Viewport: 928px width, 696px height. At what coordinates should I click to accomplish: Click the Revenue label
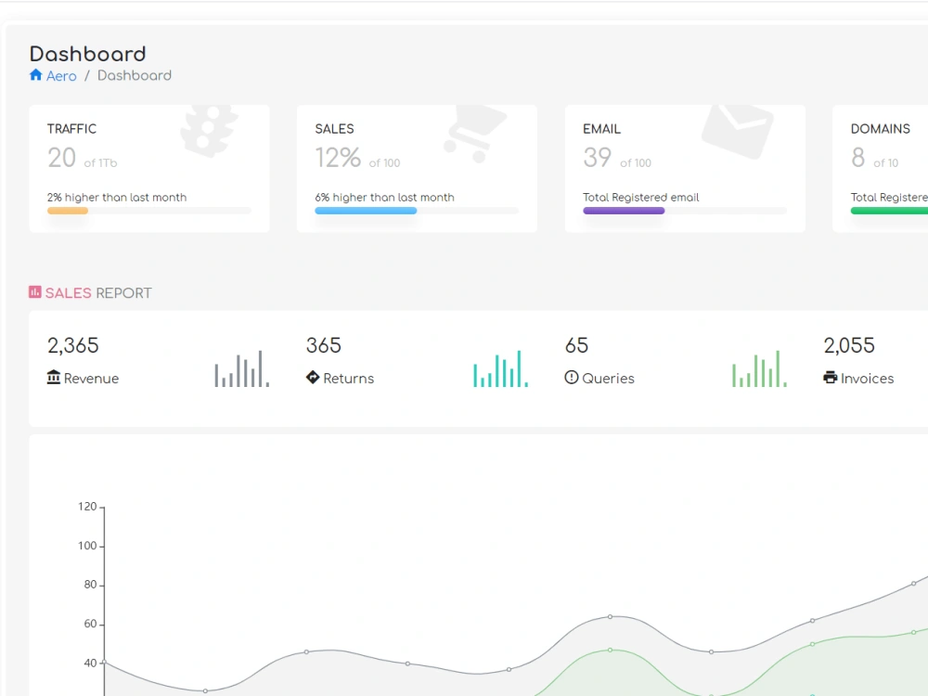(91, 379)
